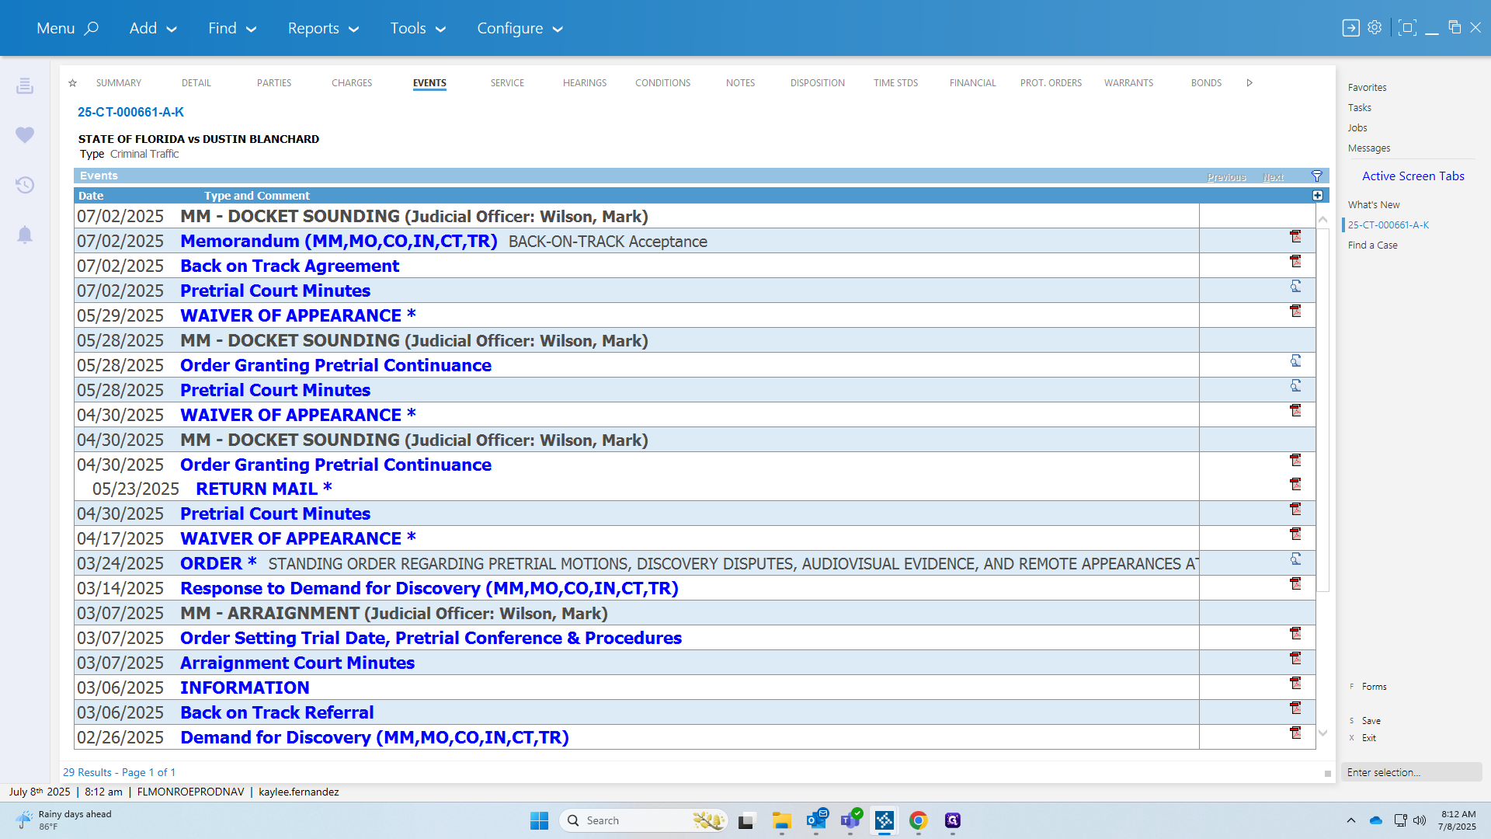The width and height of the screenshot is (1491, 839).
Task: Open document icon for 07/02/2025 Pretrial Court Minutes
Action: point(1295,286)
